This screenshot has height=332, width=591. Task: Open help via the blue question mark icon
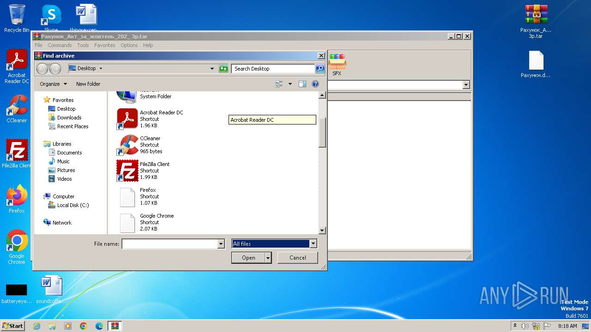click(315, 84)
